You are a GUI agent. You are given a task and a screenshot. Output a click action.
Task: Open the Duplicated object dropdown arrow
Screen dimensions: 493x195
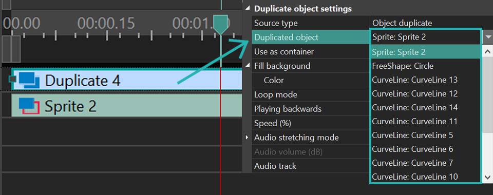[488, 37]
